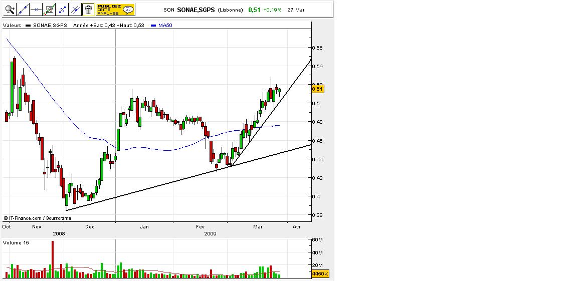Click the Oct month axis label
This screenshot has width=586, height=281.
pyautogui.click(x=7, y=227)
